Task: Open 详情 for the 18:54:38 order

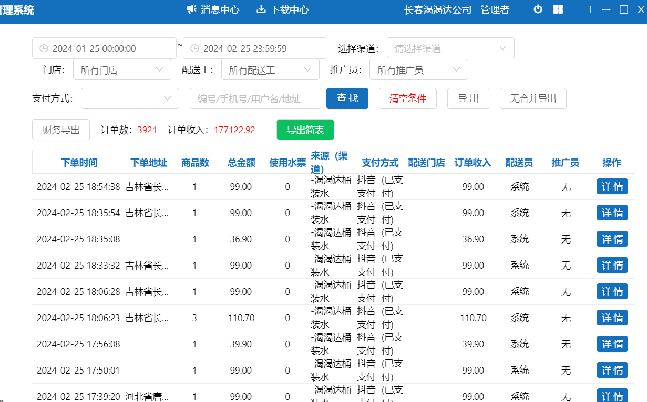Action: click(612, 187)
